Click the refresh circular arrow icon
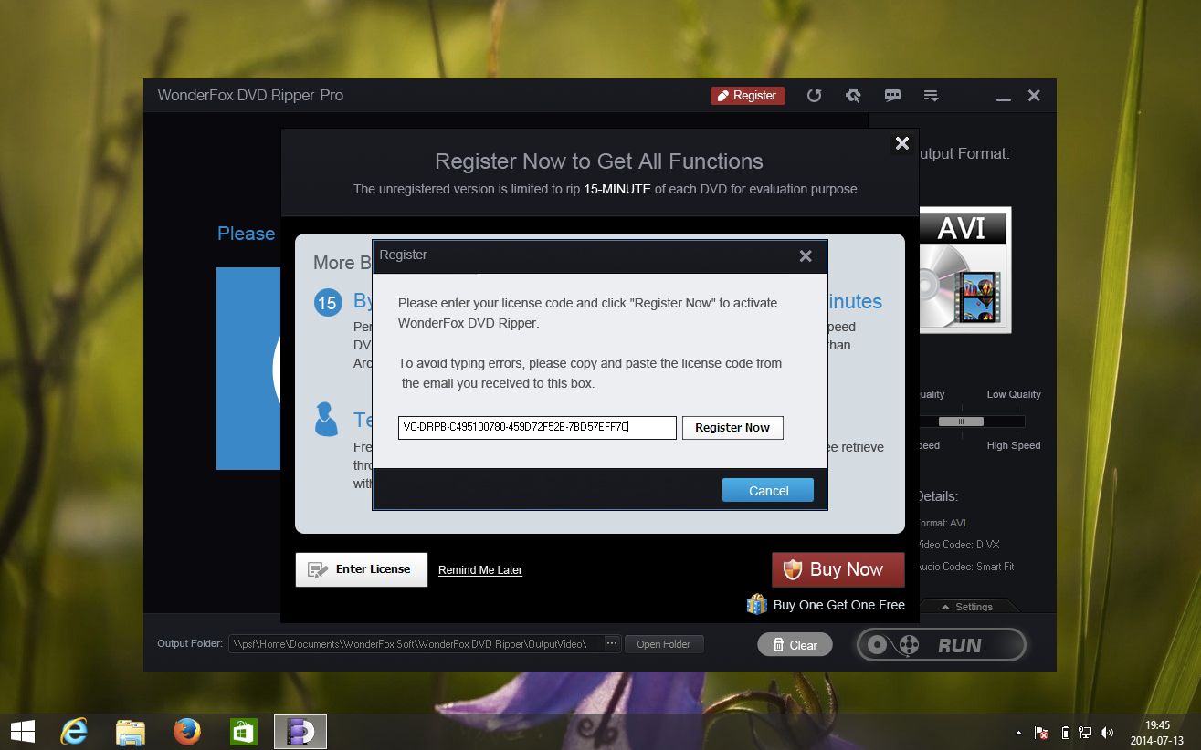The width and height of the screenshot is (1201, 750). 814,96
